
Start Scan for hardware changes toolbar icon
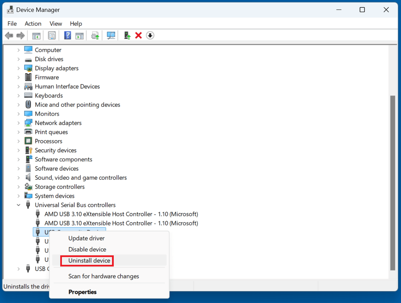111,35
